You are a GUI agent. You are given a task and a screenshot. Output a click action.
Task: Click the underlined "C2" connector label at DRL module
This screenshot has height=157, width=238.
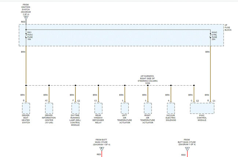click(x=79, y=101)
